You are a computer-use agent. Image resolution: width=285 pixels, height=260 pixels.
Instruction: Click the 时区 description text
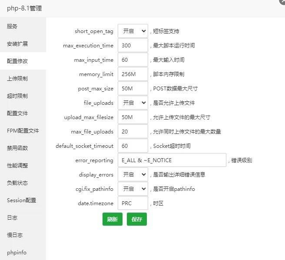158,203
